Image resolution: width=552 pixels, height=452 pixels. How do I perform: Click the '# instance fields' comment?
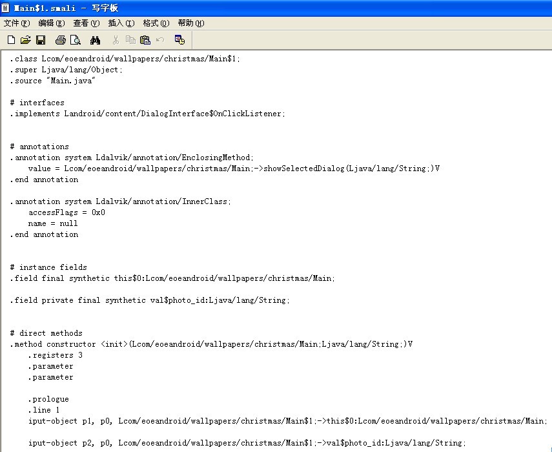point(48,267)
